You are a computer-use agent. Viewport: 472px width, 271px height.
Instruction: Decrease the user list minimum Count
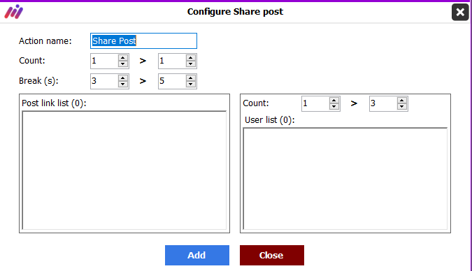334,106
